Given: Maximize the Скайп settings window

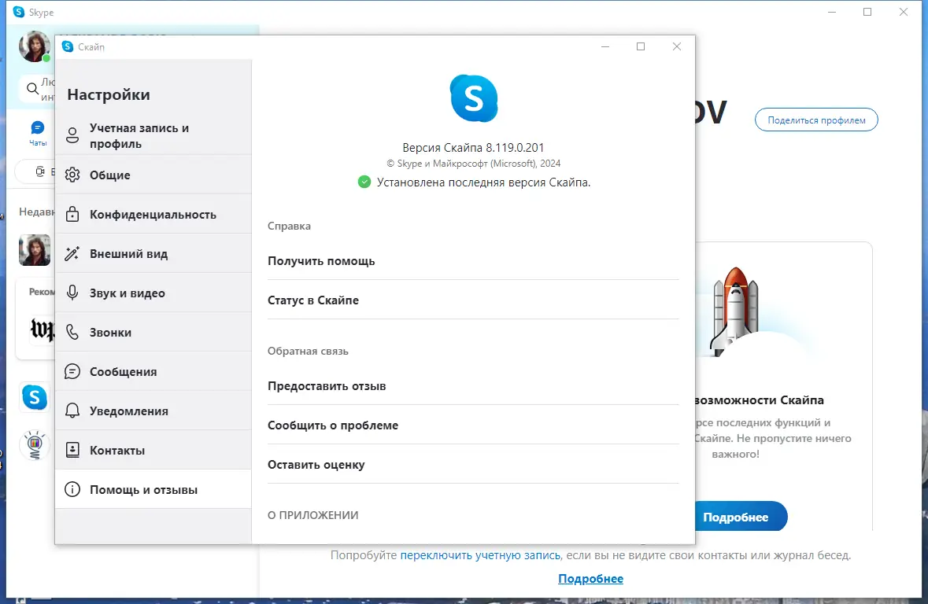Looking at the screenshot, I should click(x=641, y=46).
